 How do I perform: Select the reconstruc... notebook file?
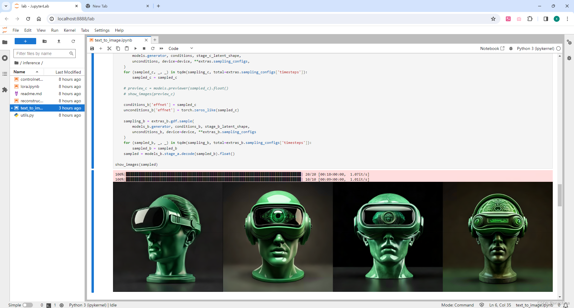coord(47,101)
